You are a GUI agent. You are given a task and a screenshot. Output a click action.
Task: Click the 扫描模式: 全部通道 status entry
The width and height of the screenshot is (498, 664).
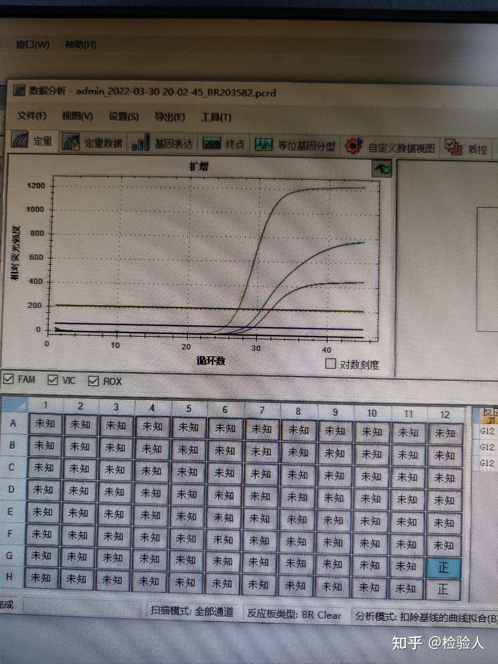coord(192,612)
